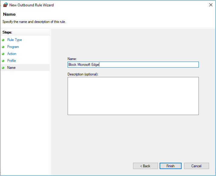
Task: Click the green bullet beside Program step
Action: coord(3,47)
